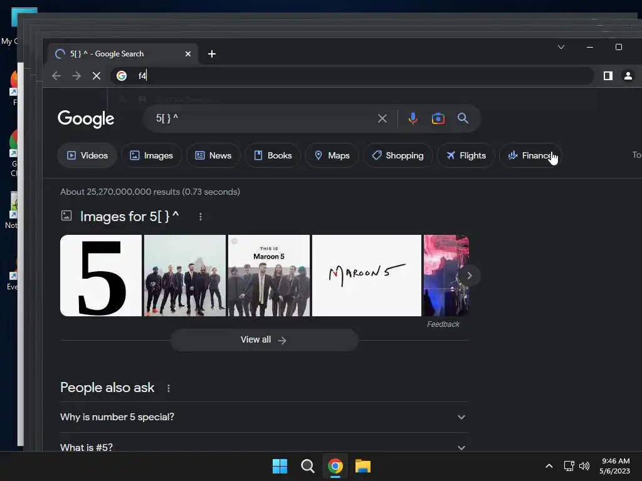This screenshot has height=481, width=642.
Task: Open the clock showing 9:46 AM
Action: click(x=615, y=466)
